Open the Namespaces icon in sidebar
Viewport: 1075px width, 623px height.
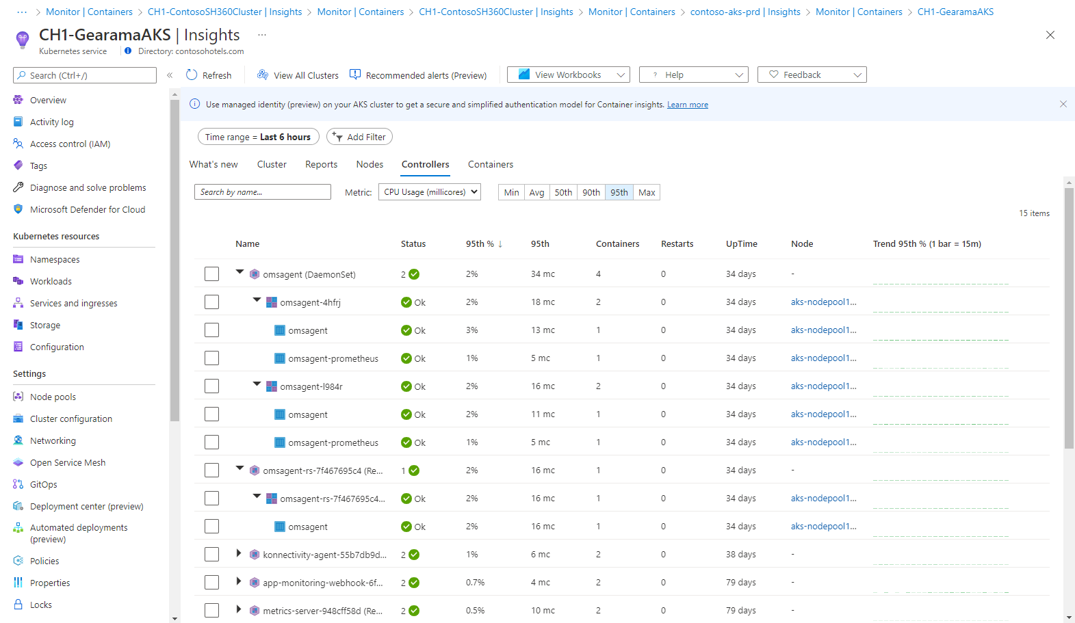pyautogui.click(x=18, y=259)
